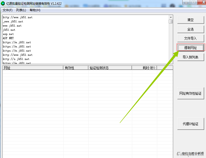Enable the 定位当前分析项 checkbox
The width and height of the screenshot is (206, 158).
point(179,154)
